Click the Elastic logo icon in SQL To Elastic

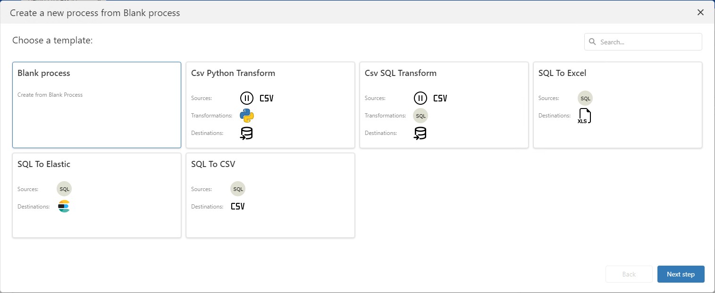[64, 207]
